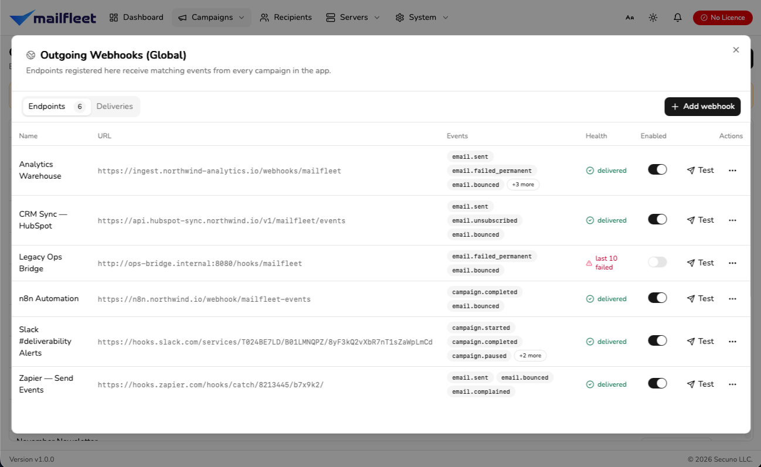Open the Recipients page
Viewport: 761px width, 467px height.
point(286,18)
